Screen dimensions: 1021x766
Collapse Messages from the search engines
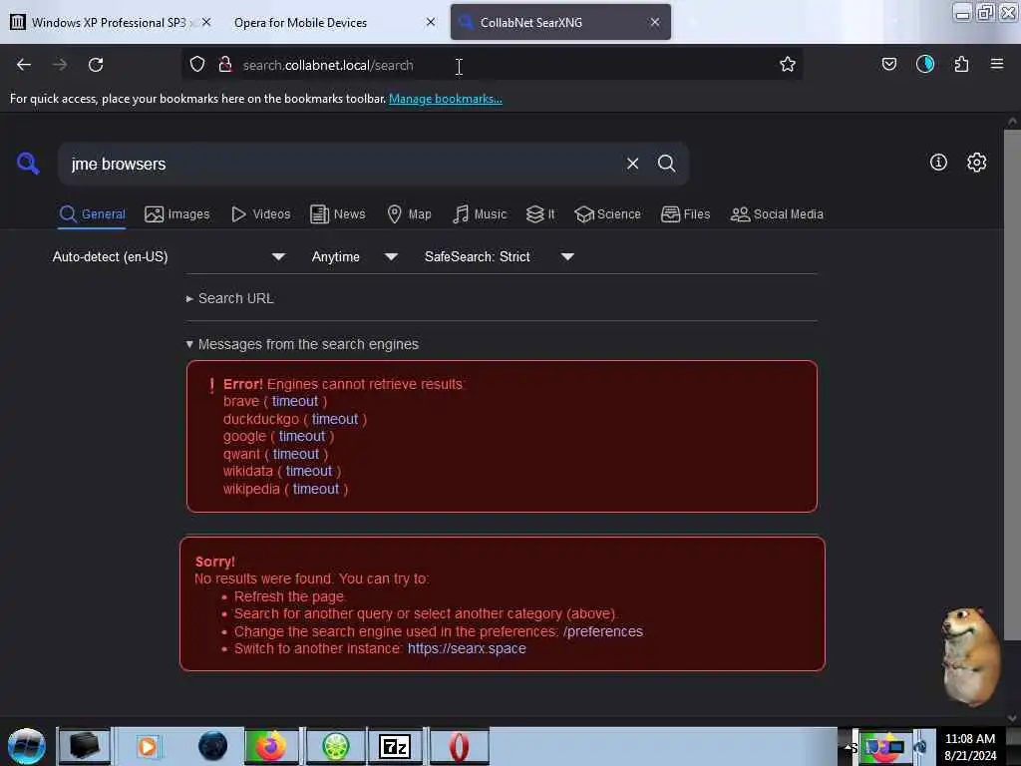click(302, 344)
